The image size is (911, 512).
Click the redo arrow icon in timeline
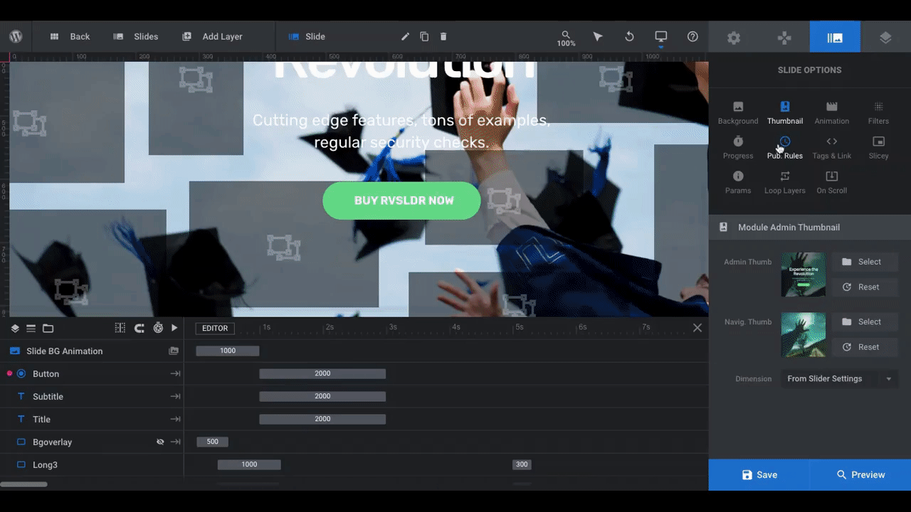point(139,328)
